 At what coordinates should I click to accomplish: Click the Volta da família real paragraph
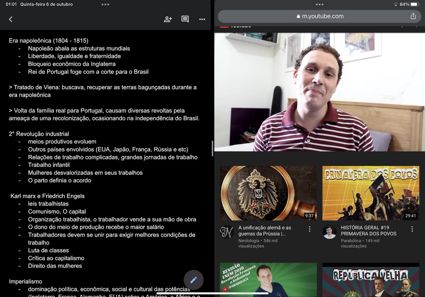[104, 114]
